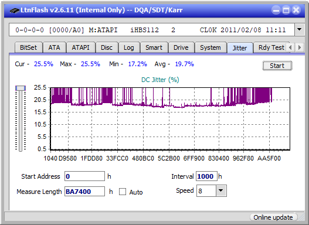Select the Jitter tab
This screenshot has width=309, height=225.
(240, 48)
